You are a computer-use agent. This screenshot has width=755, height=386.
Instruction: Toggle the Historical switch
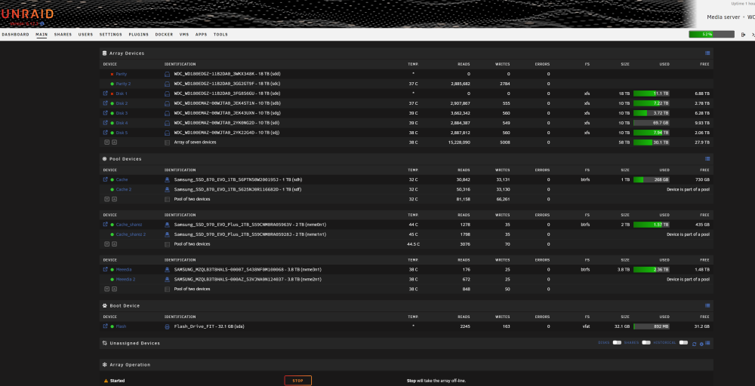[x=683, y=343]
